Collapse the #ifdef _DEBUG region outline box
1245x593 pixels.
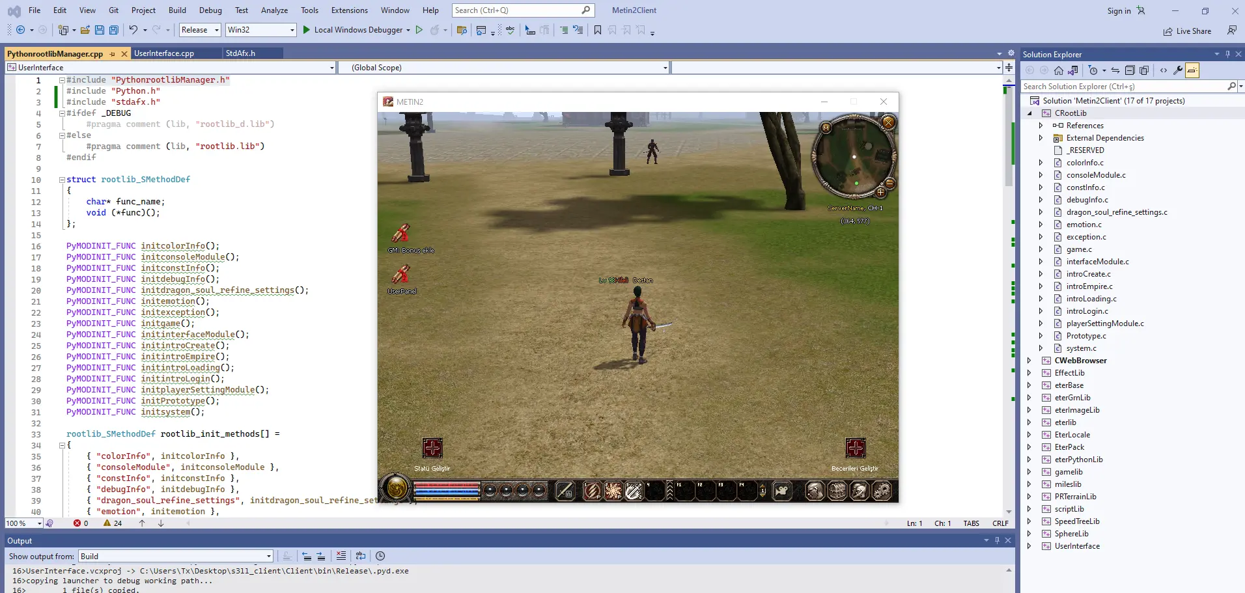point(62,113)
